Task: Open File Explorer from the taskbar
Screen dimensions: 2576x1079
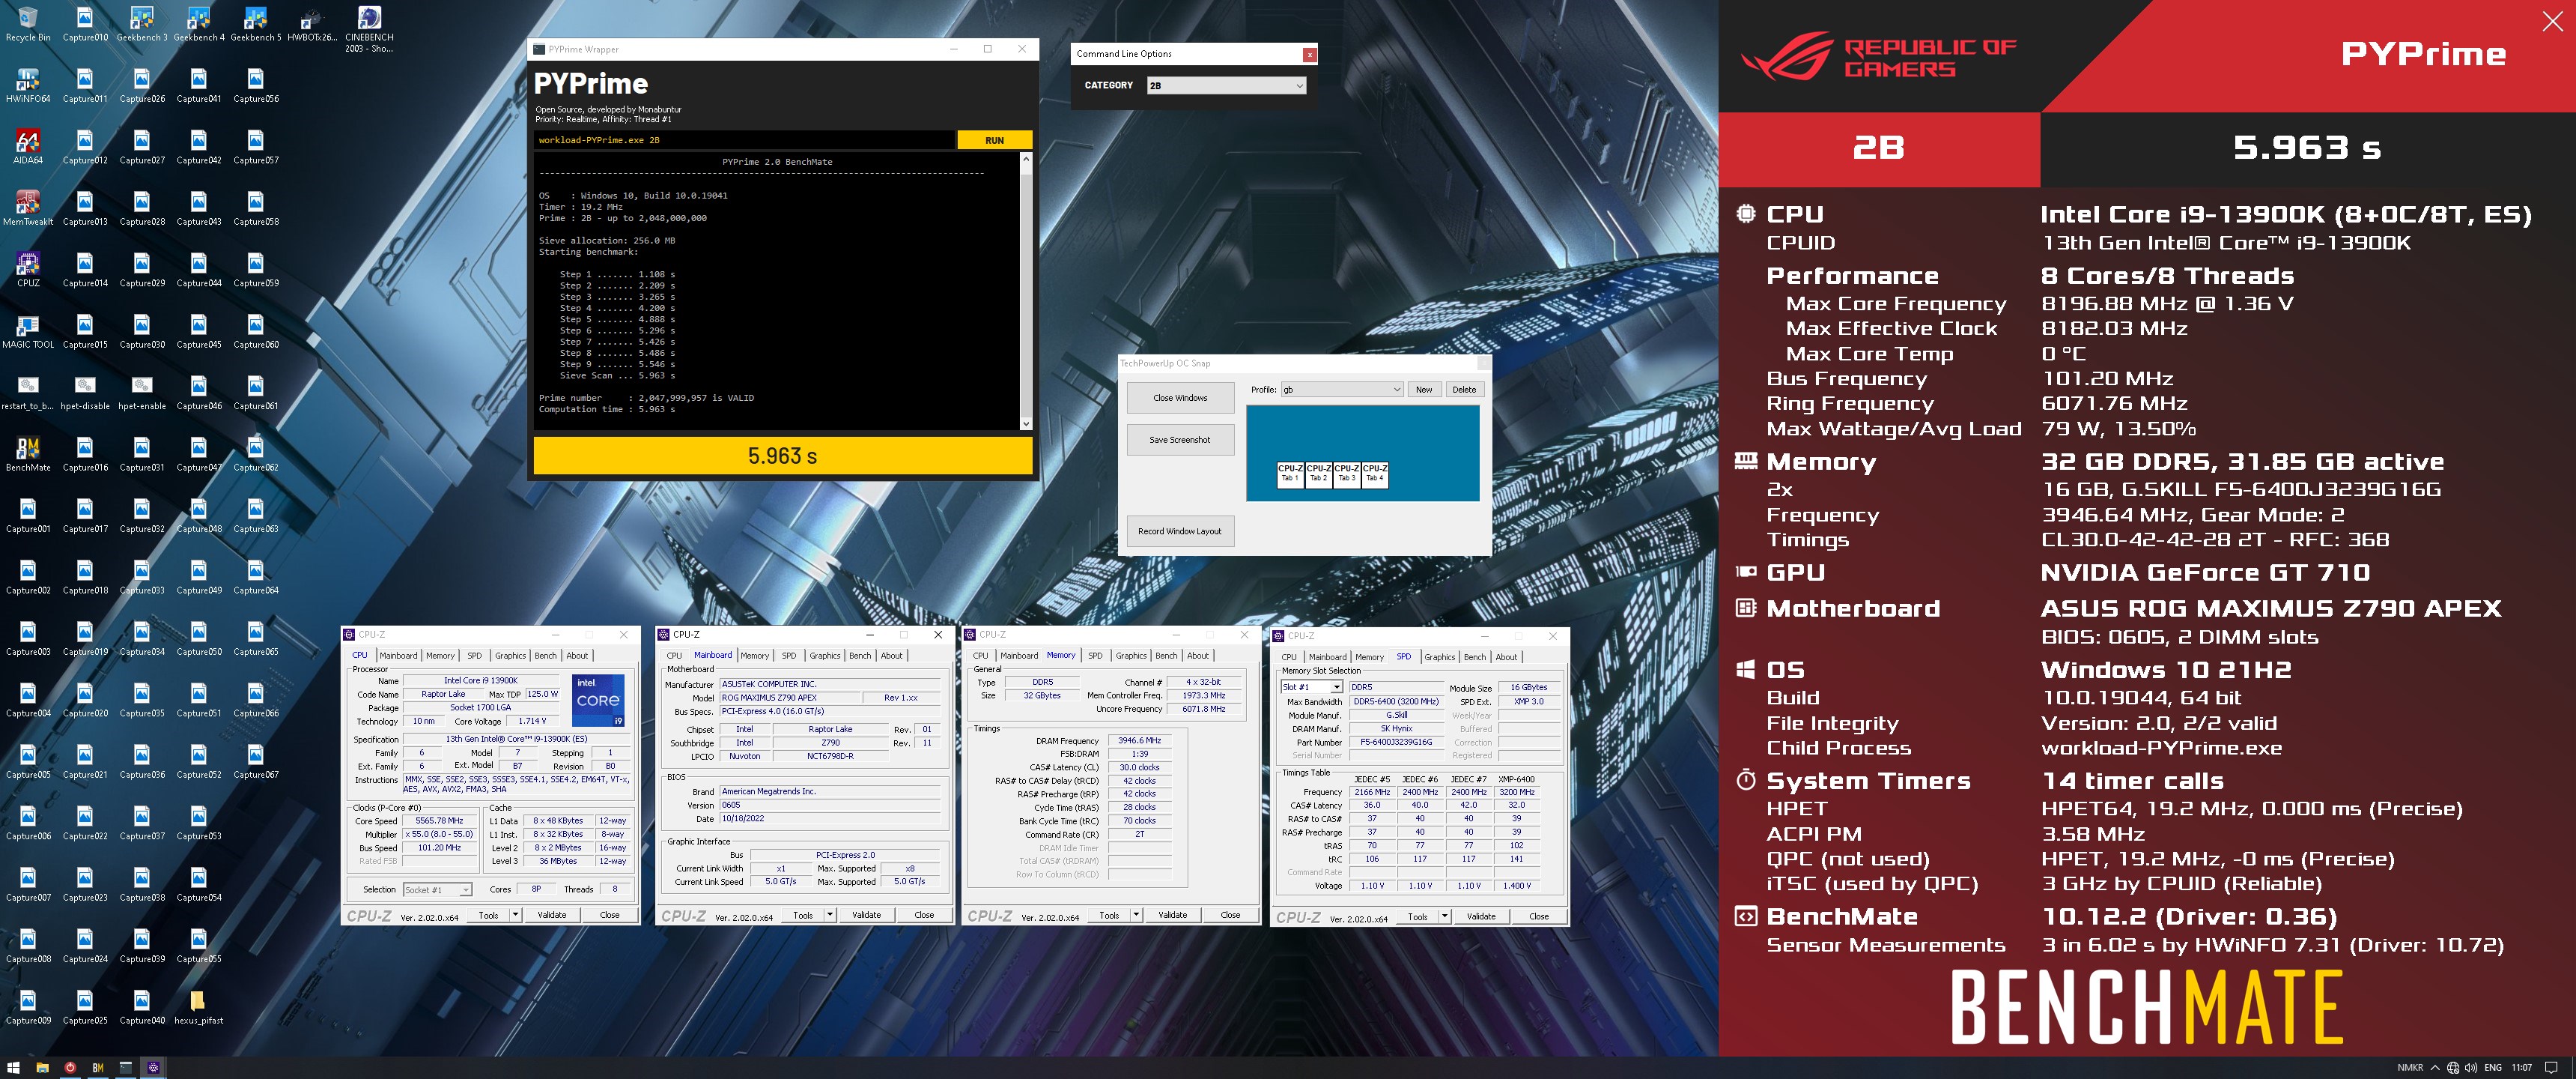Action: pyautogui.click(x=42, y=1067)
